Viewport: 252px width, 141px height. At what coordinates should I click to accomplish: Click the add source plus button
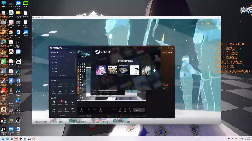[x=63, y=76]
